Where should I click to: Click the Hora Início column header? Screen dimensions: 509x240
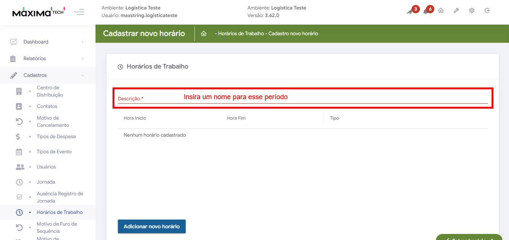tap(135, 118)
